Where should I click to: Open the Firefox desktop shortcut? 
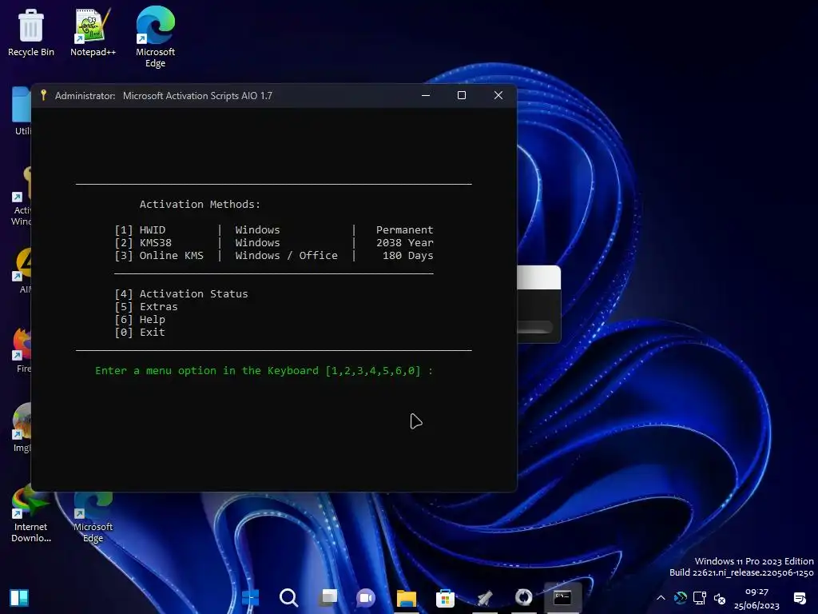(x=21, y=350)
